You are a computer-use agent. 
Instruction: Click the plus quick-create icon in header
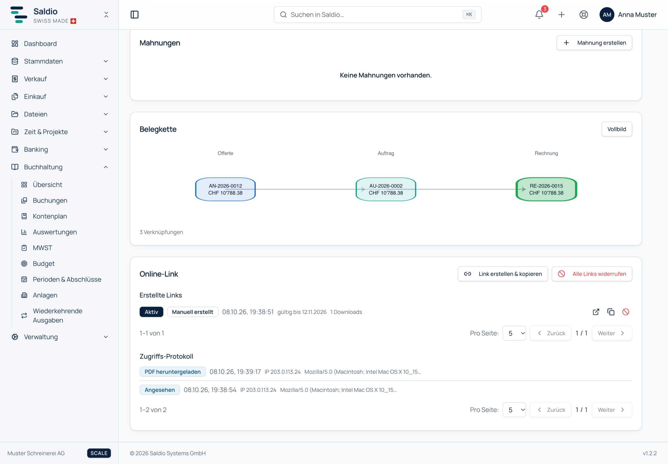click(x=561, y=14)
